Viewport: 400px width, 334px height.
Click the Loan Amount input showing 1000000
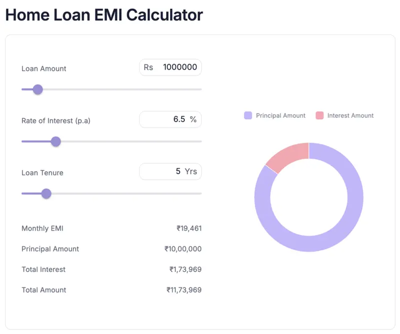[x=180, y=67]
